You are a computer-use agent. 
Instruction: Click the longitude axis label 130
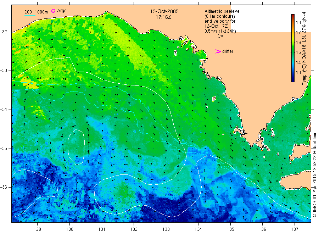coord(69,229)
